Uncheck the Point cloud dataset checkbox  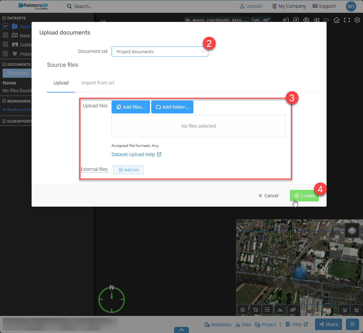pos(5,26)
